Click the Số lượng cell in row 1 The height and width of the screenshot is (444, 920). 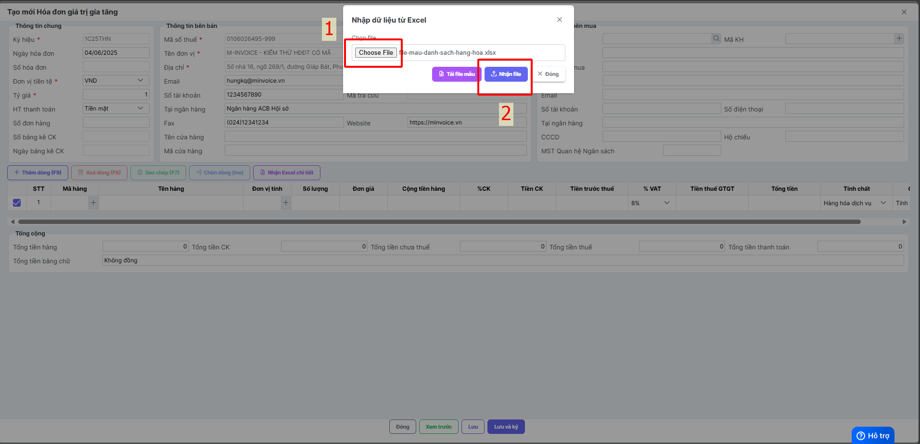(x=315, y=203)
